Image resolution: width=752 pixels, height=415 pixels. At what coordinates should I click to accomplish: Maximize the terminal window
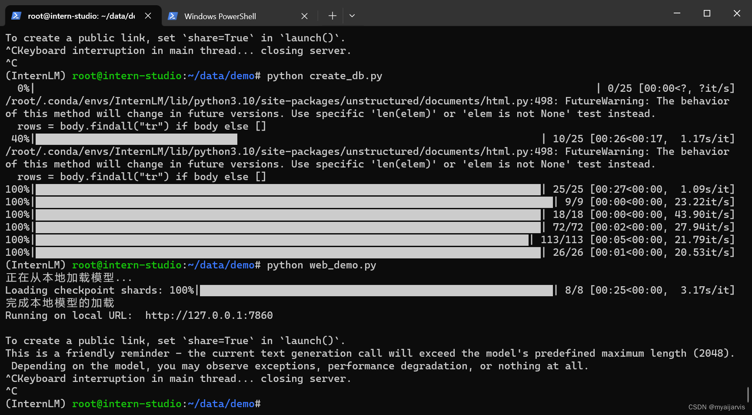[x=707, y=13]
